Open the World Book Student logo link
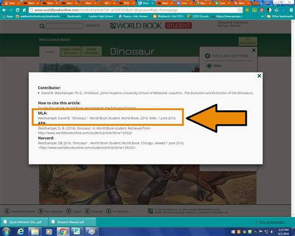The width and height of the screenshot is (295, 236). point(150,25)
